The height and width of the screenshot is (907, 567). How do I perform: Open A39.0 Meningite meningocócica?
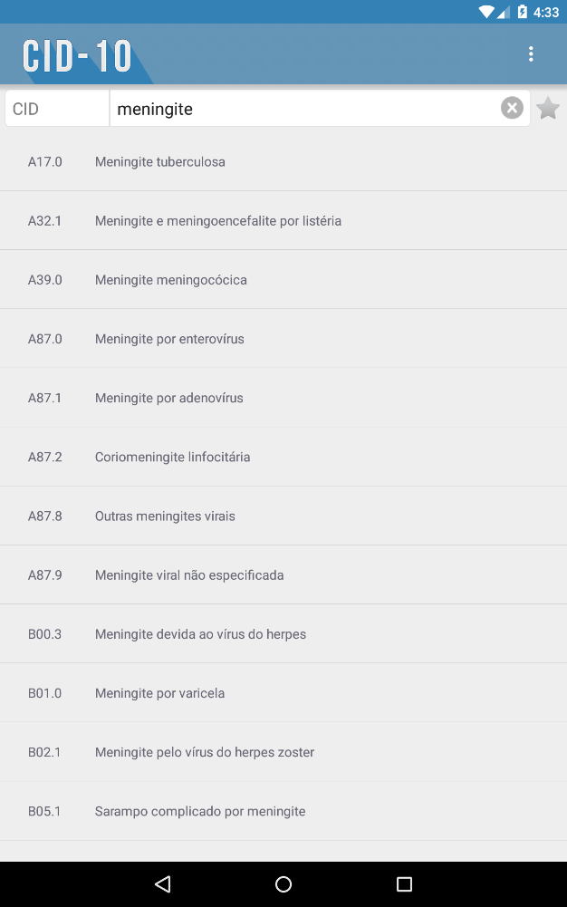[283, 280]
